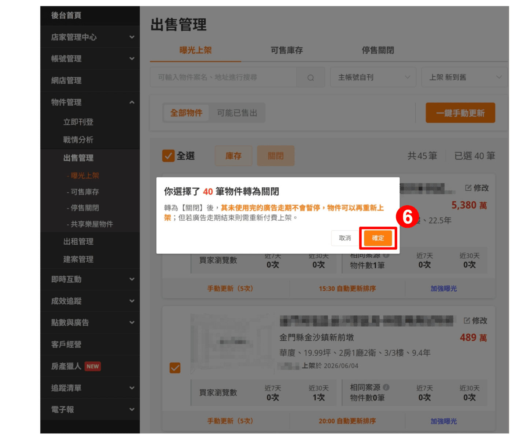Open the 主帳號自刊 dropdown
Screen dimensions: 519x440
(x=373, y=77)
